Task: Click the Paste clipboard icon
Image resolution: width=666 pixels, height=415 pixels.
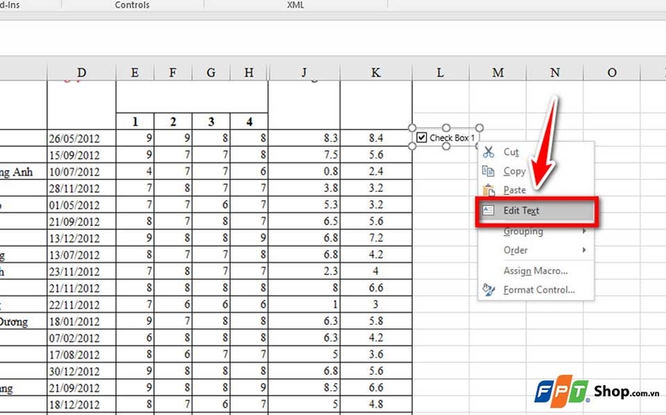Action: (489, 190)
